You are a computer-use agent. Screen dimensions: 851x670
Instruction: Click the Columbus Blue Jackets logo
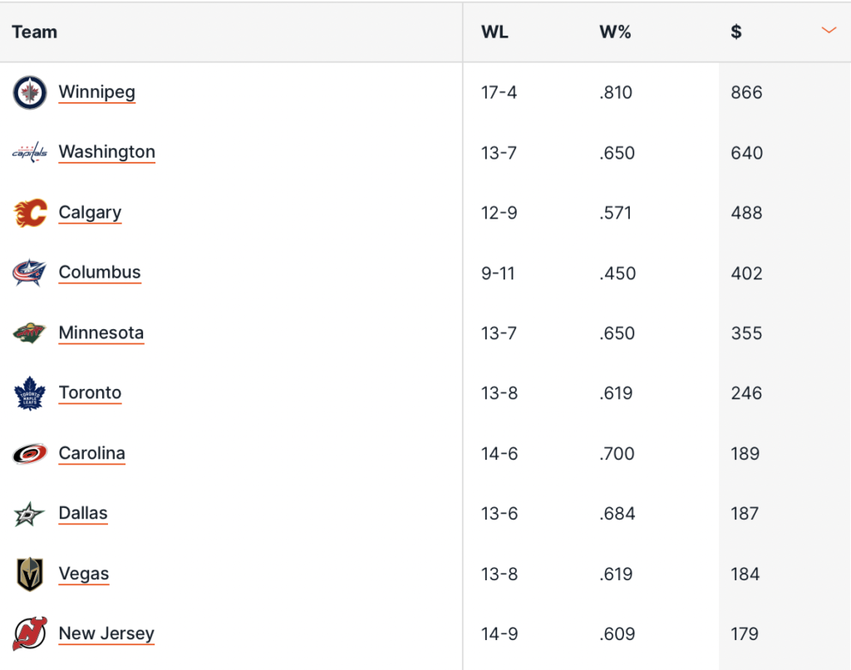coord(30,273)
